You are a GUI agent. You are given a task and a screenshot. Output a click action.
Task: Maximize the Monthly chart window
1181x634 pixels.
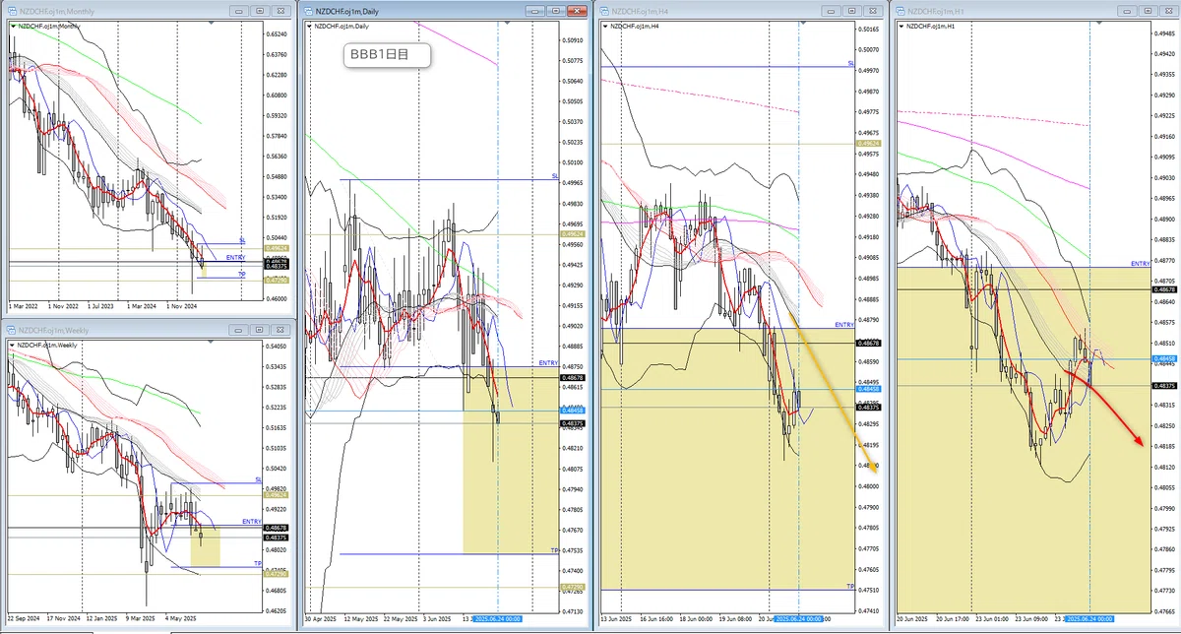pyautogui.click(x=260, y=10)
